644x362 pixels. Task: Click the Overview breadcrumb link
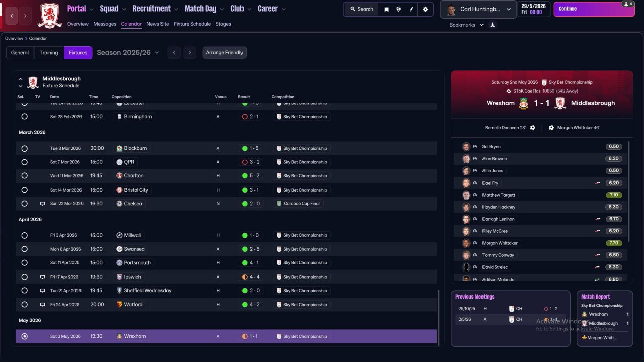pyautogui.click(x=14, y=39)
